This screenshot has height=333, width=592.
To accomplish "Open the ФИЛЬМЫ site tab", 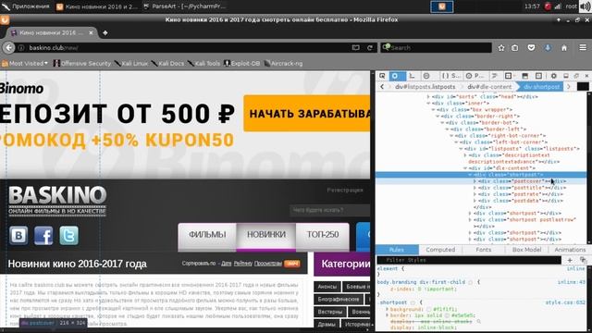I will (207, 236).
